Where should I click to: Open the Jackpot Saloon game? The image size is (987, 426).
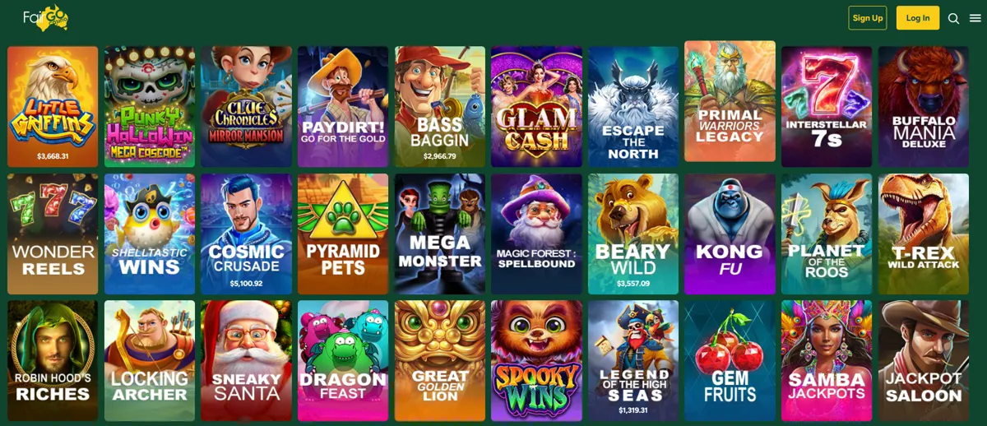coord(924,361)
